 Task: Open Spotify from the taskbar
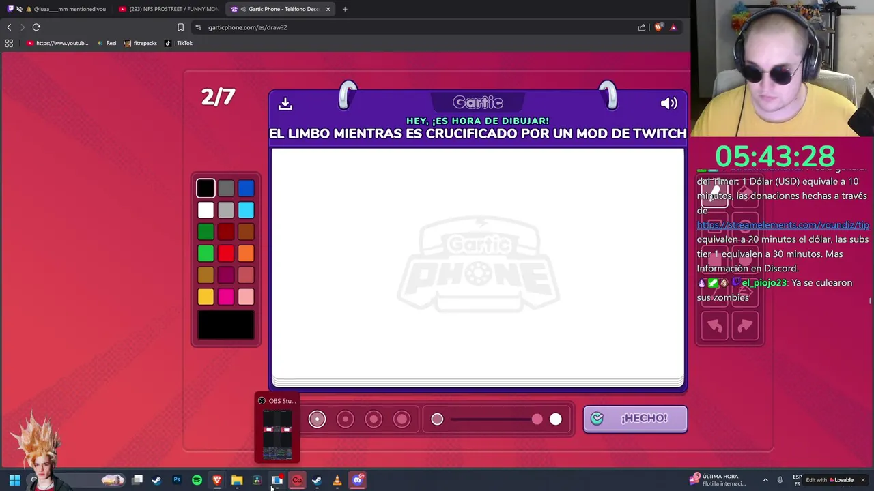[x=197, y=480]
